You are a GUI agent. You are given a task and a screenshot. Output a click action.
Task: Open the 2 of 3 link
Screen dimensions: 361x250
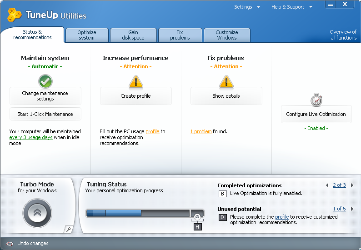click(339, 185)
